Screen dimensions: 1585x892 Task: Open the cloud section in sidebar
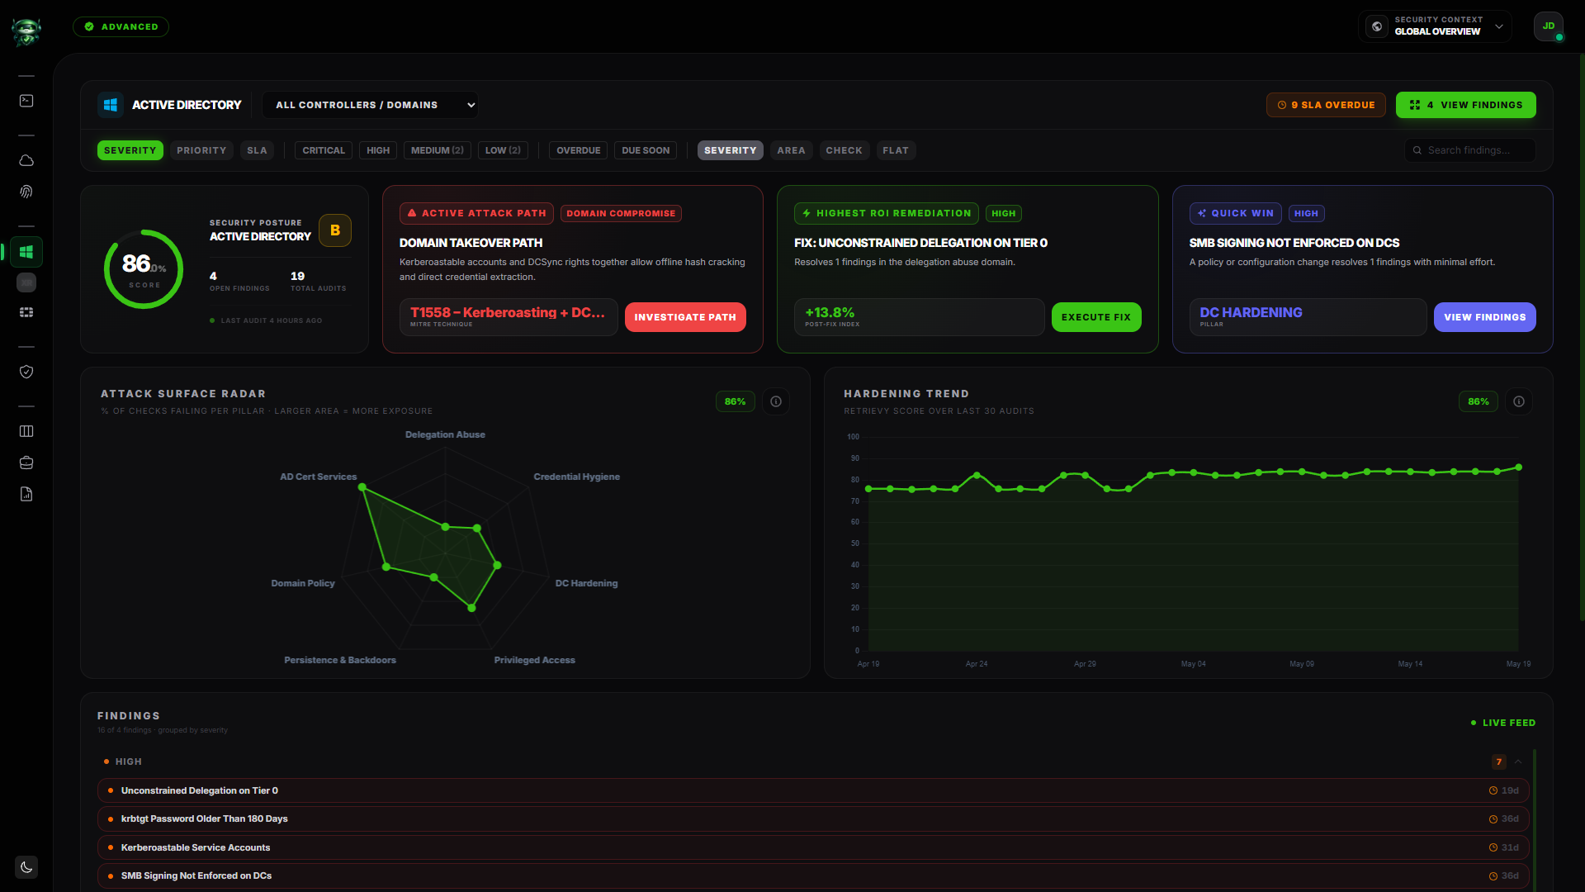point(26,160)
